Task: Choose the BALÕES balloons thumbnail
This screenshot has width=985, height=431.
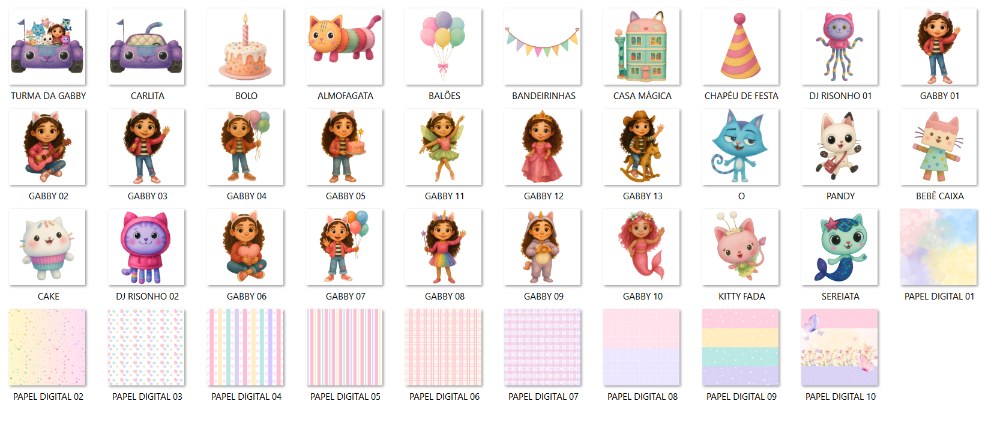Action: 444,47
